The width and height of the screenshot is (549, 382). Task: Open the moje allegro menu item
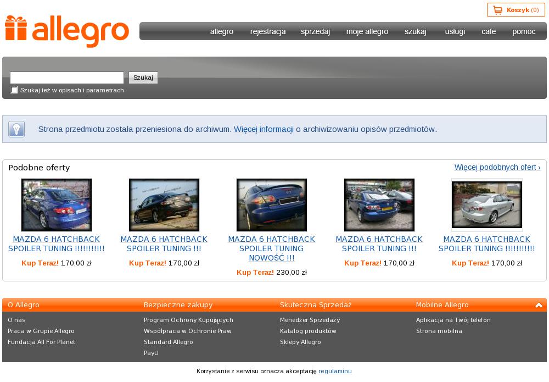tap(367, 31)
